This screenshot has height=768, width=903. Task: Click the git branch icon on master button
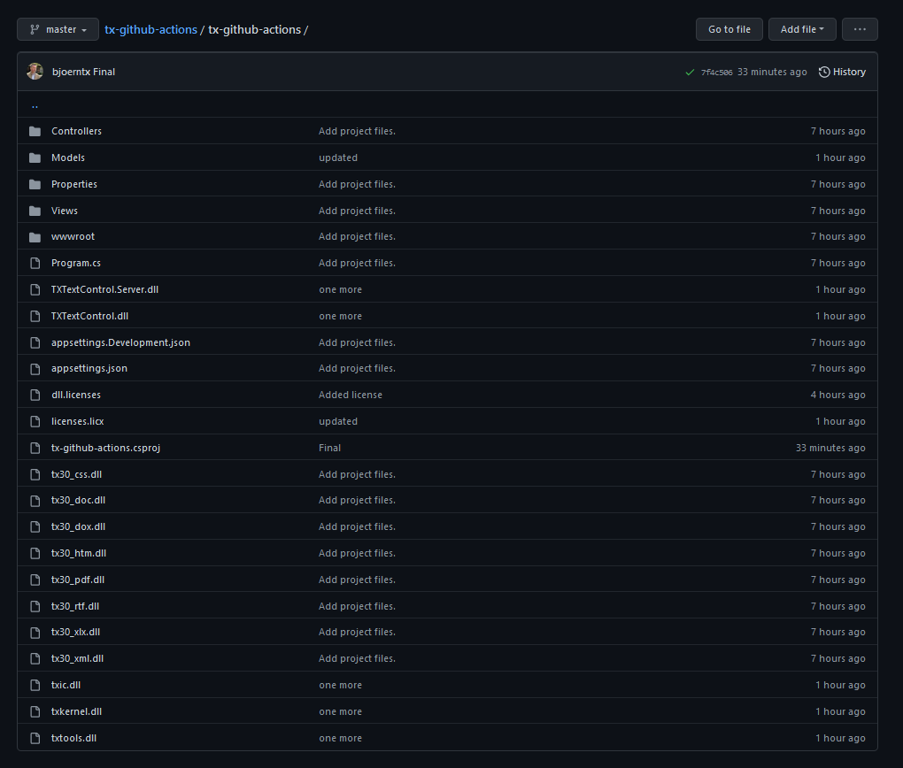click(x=35, y=29)
